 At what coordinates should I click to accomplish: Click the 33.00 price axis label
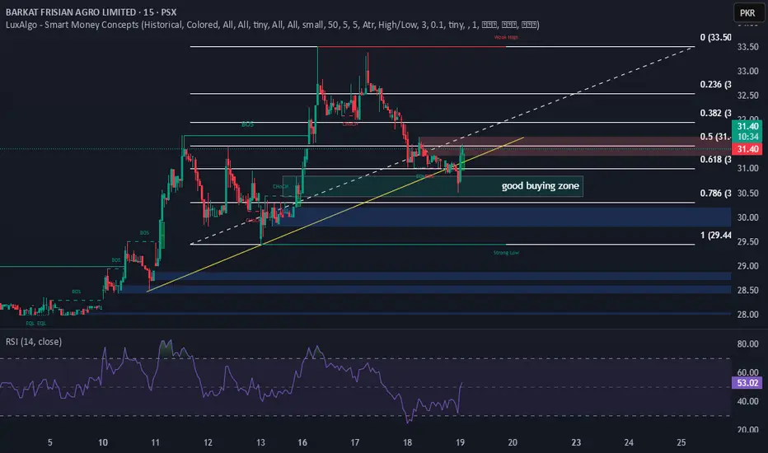pos(748,72)
